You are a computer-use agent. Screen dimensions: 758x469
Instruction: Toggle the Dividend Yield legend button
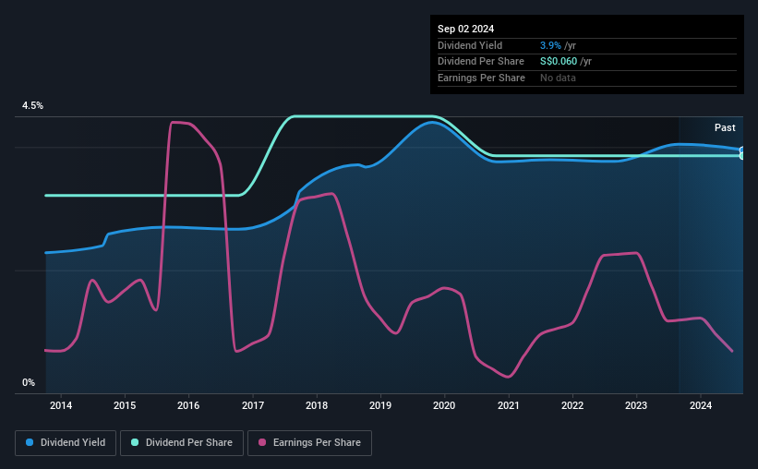click(x=66, y=443)
